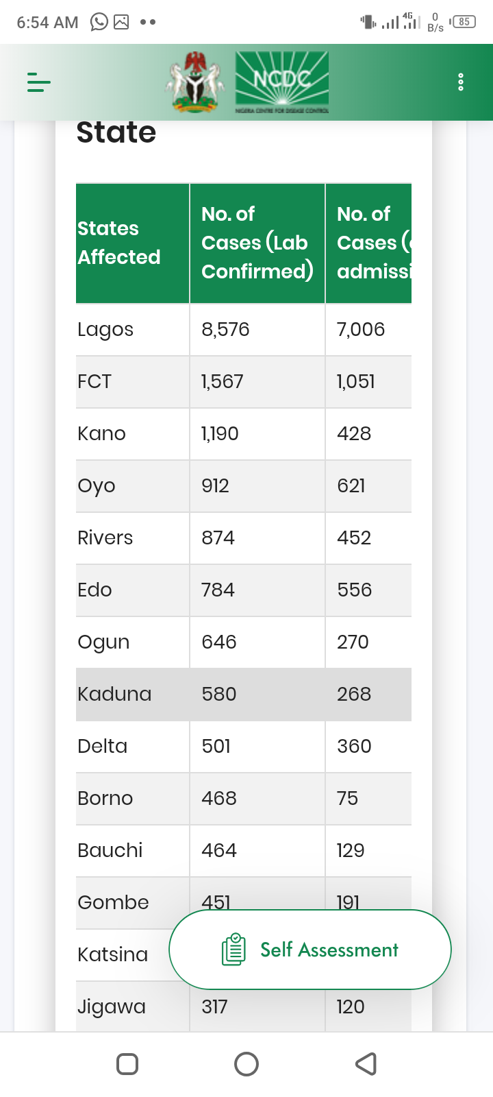Tap the Nigerian coat of arms logo

195,82
